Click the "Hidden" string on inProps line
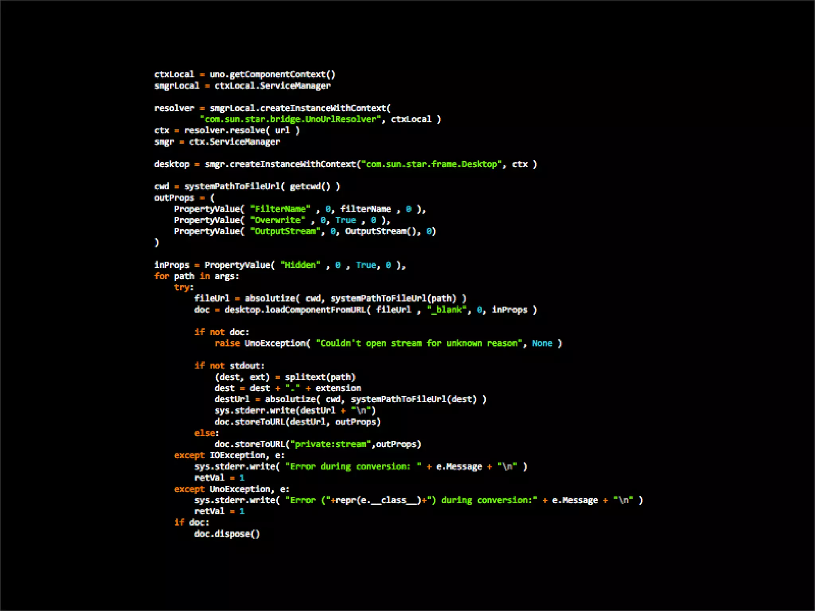 point(300,265)
